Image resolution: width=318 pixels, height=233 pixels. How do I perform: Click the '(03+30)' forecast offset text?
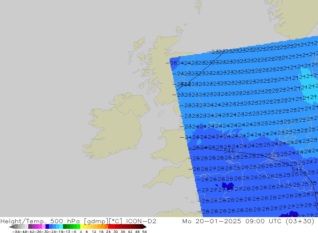coord(300,221)
